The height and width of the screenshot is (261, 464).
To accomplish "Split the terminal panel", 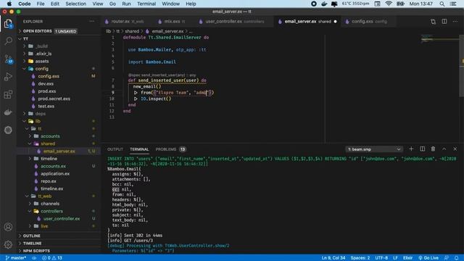I will pyautogui.click(x=422, y=149).
